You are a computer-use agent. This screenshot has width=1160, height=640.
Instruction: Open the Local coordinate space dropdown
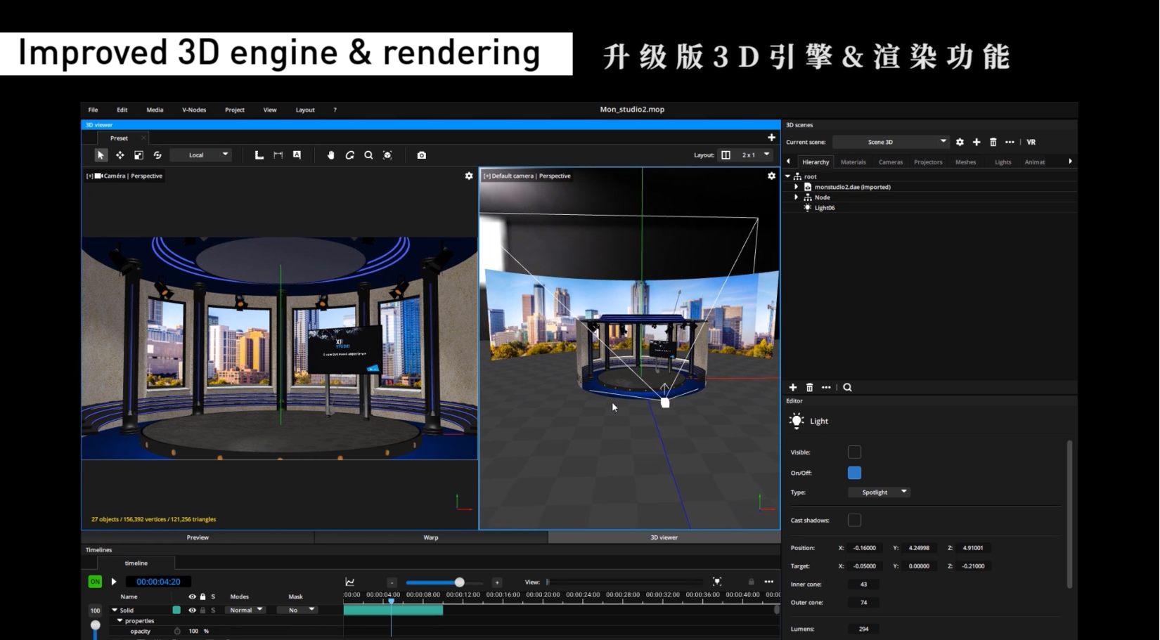pyautogui.click(x=202, y=155)
